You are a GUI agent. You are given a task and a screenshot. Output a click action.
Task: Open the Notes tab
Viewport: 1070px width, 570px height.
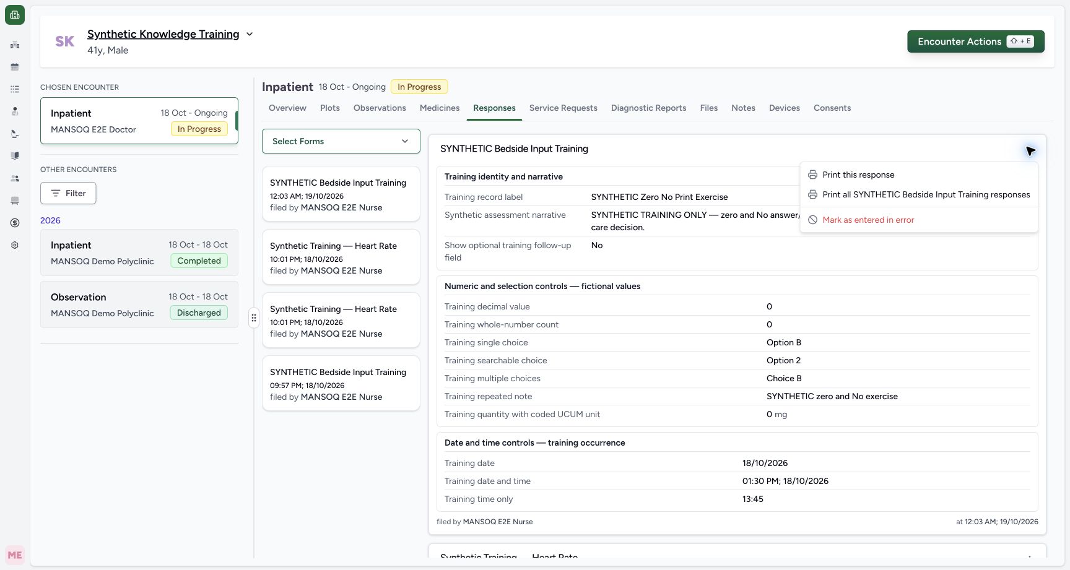coord(743,108)
